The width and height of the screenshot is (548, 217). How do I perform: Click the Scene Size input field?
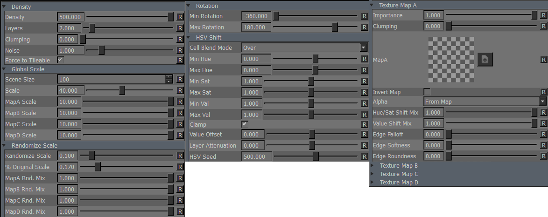pos(111,80)
